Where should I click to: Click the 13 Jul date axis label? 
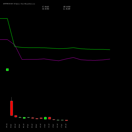coord(45,126)
